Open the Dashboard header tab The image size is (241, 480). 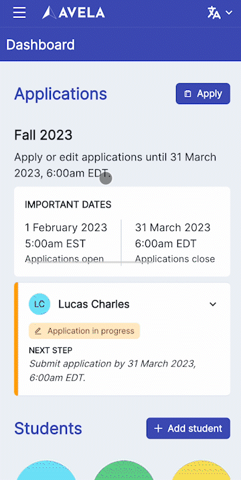pos(40,45)
